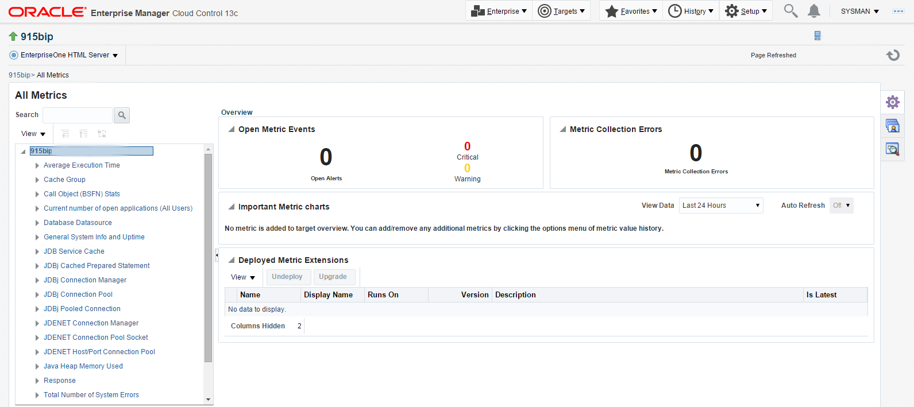
Task: Collapse the Deployed Metric Extensions section
Action: click(232, 261)
